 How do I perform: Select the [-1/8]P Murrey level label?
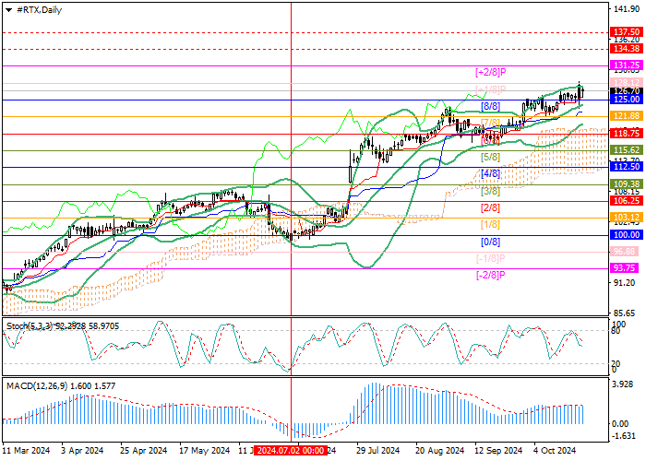click(x=490, y=259)
